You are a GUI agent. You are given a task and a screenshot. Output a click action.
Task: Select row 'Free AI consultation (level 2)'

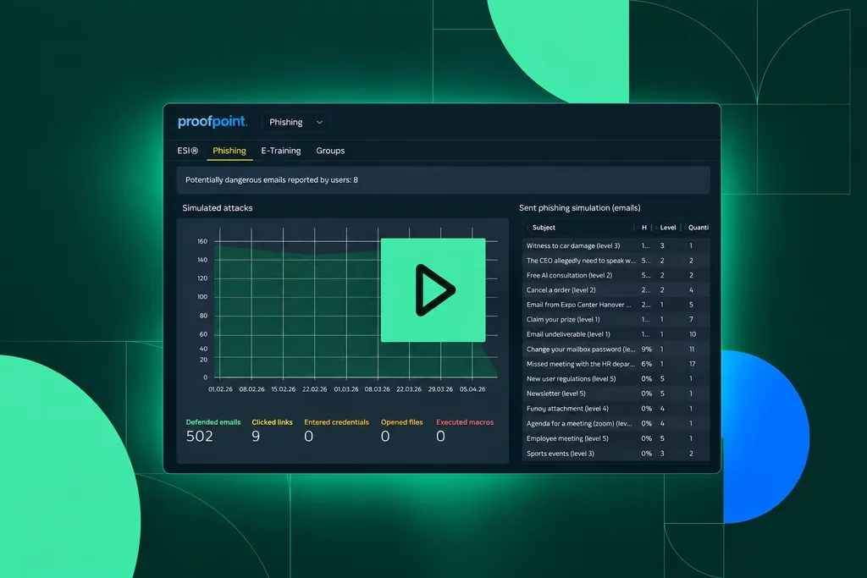pos(616,275)
